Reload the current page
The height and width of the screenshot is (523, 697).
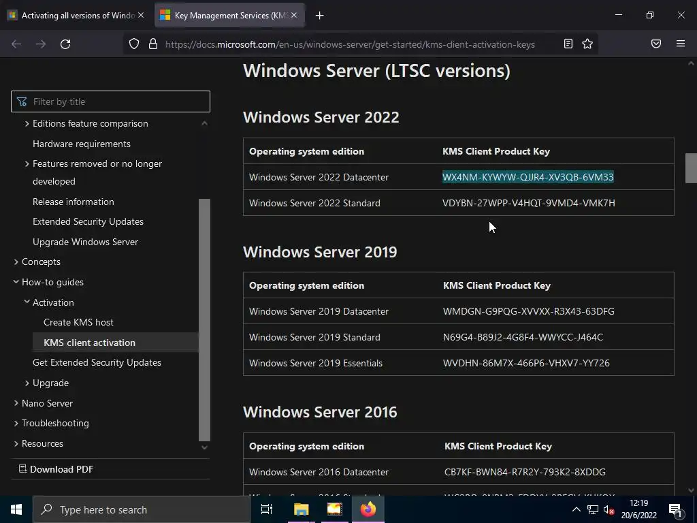tap(65, 44)
